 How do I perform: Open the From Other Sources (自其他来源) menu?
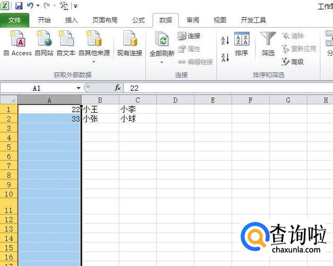tap(94, 47)
